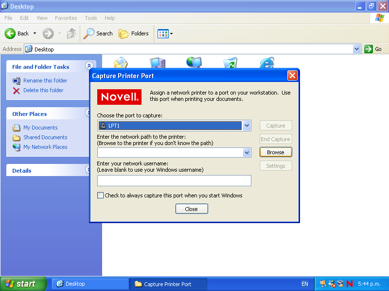Screen dimensions: 389x291
Task: Open the LPT1 port dropdown
Action: (247, 126)
